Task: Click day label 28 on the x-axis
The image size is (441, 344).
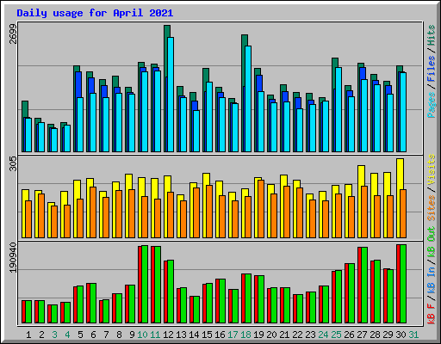Action: (375, 335)
